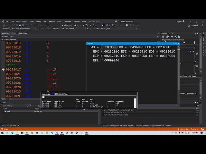Click the Open File folder icon
The image size is (206, 154).
point(17,25)
